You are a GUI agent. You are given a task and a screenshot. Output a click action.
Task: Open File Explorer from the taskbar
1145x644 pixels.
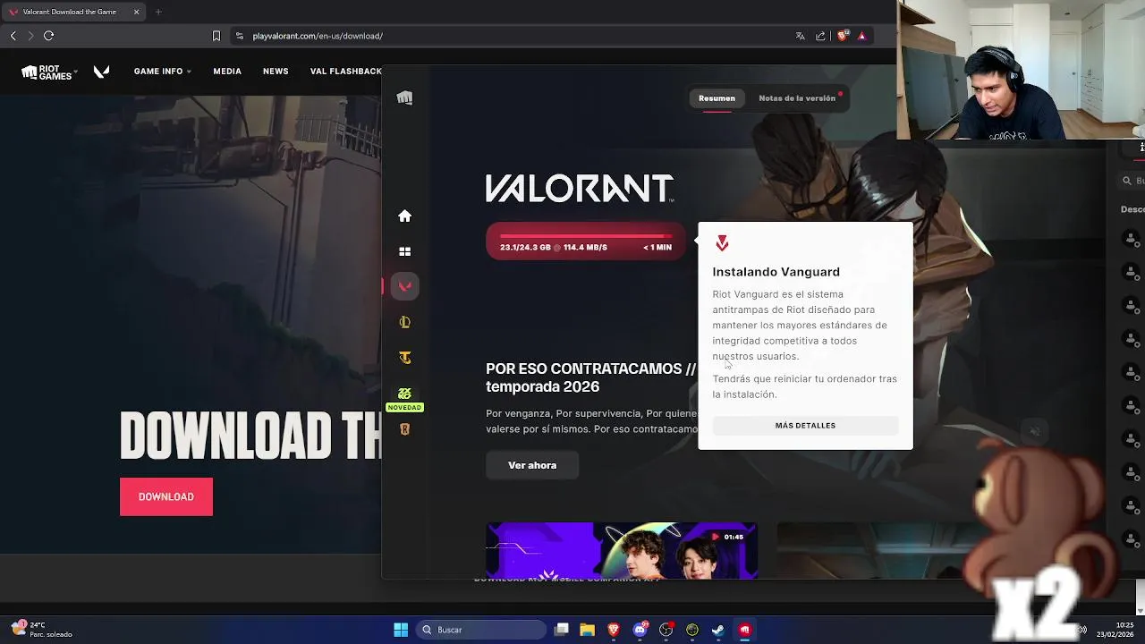point(587,630)
